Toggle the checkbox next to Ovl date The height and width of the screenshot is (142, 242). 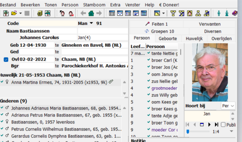[x=6, y=59]
